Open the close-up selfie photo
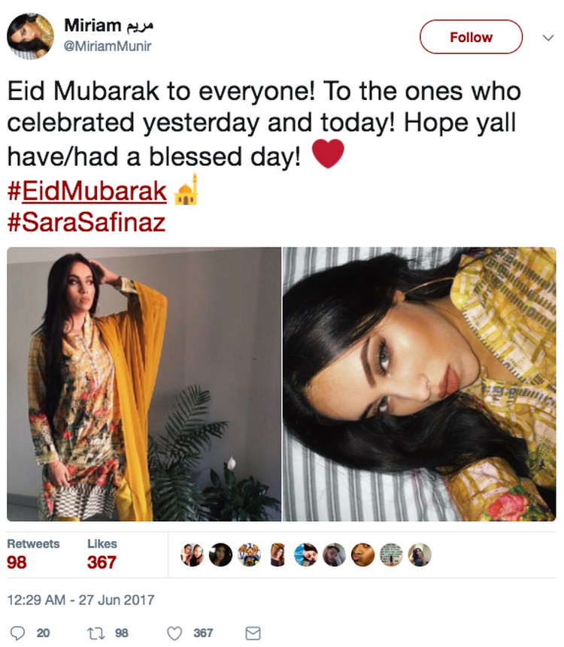Viewport: 564px width, 647px height. click(420, 384)
